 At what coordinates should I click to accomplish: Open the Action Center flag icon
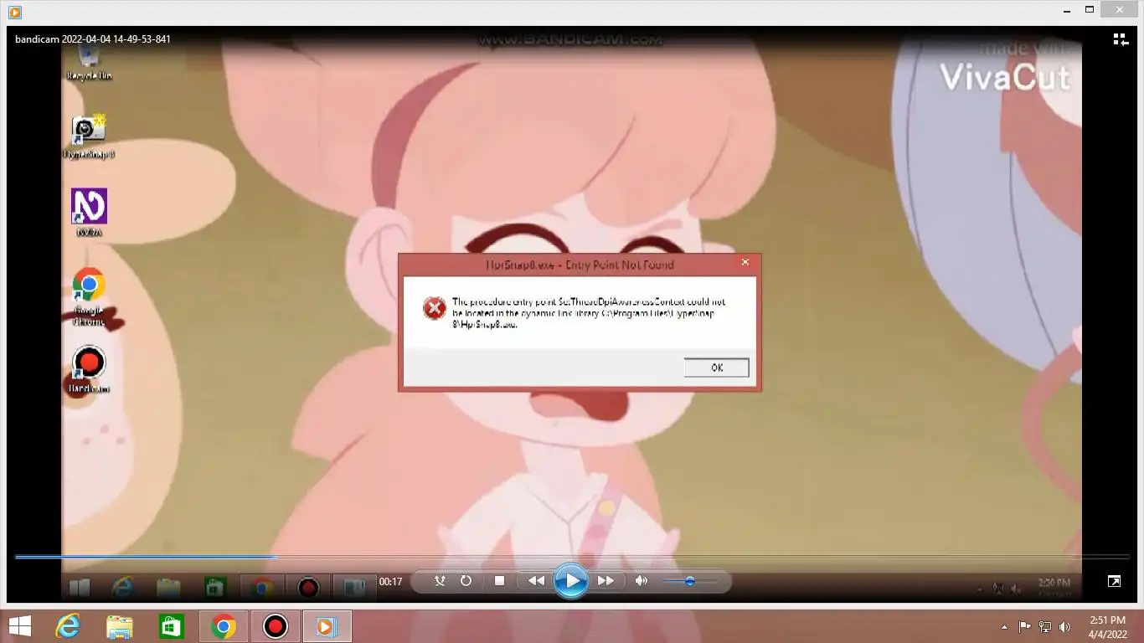1024,627
